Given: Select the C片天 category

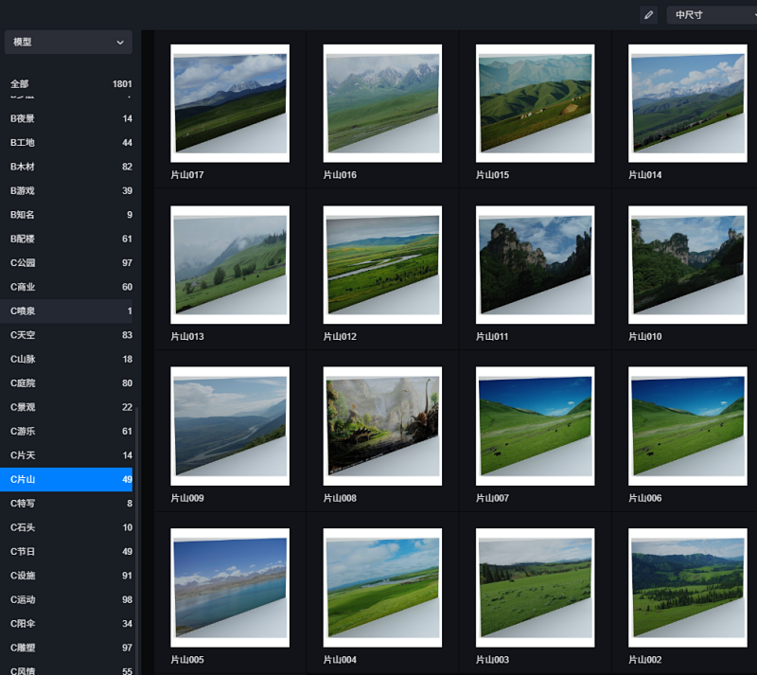Looking at the screenshot, I should (66, 455).
